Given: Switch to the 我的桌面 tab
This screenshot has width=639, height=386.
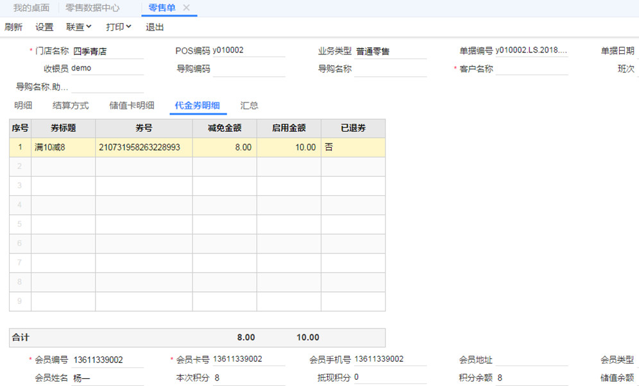Looking at the screenshot, I should [31, 8].
